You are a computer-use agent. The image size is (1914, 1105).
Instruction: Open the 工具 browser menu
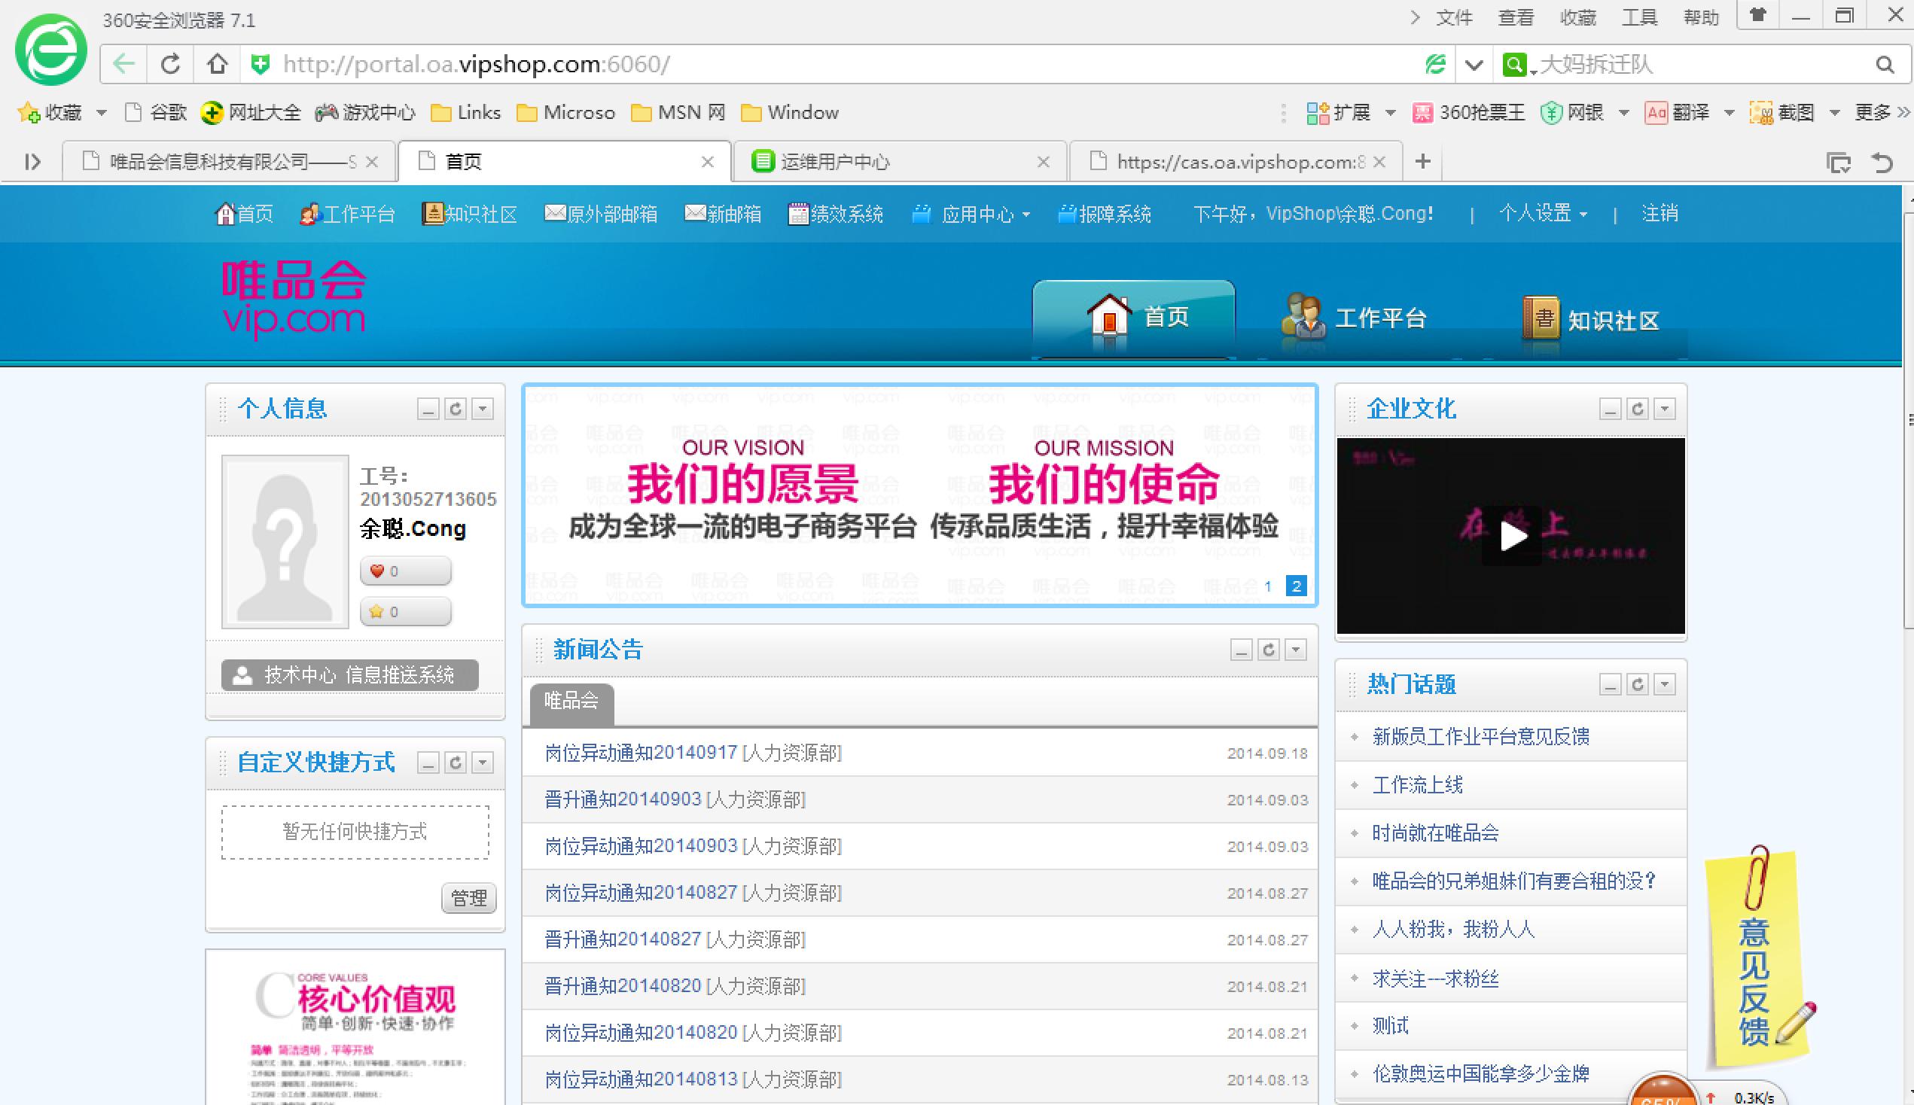tap(1639, 17)
